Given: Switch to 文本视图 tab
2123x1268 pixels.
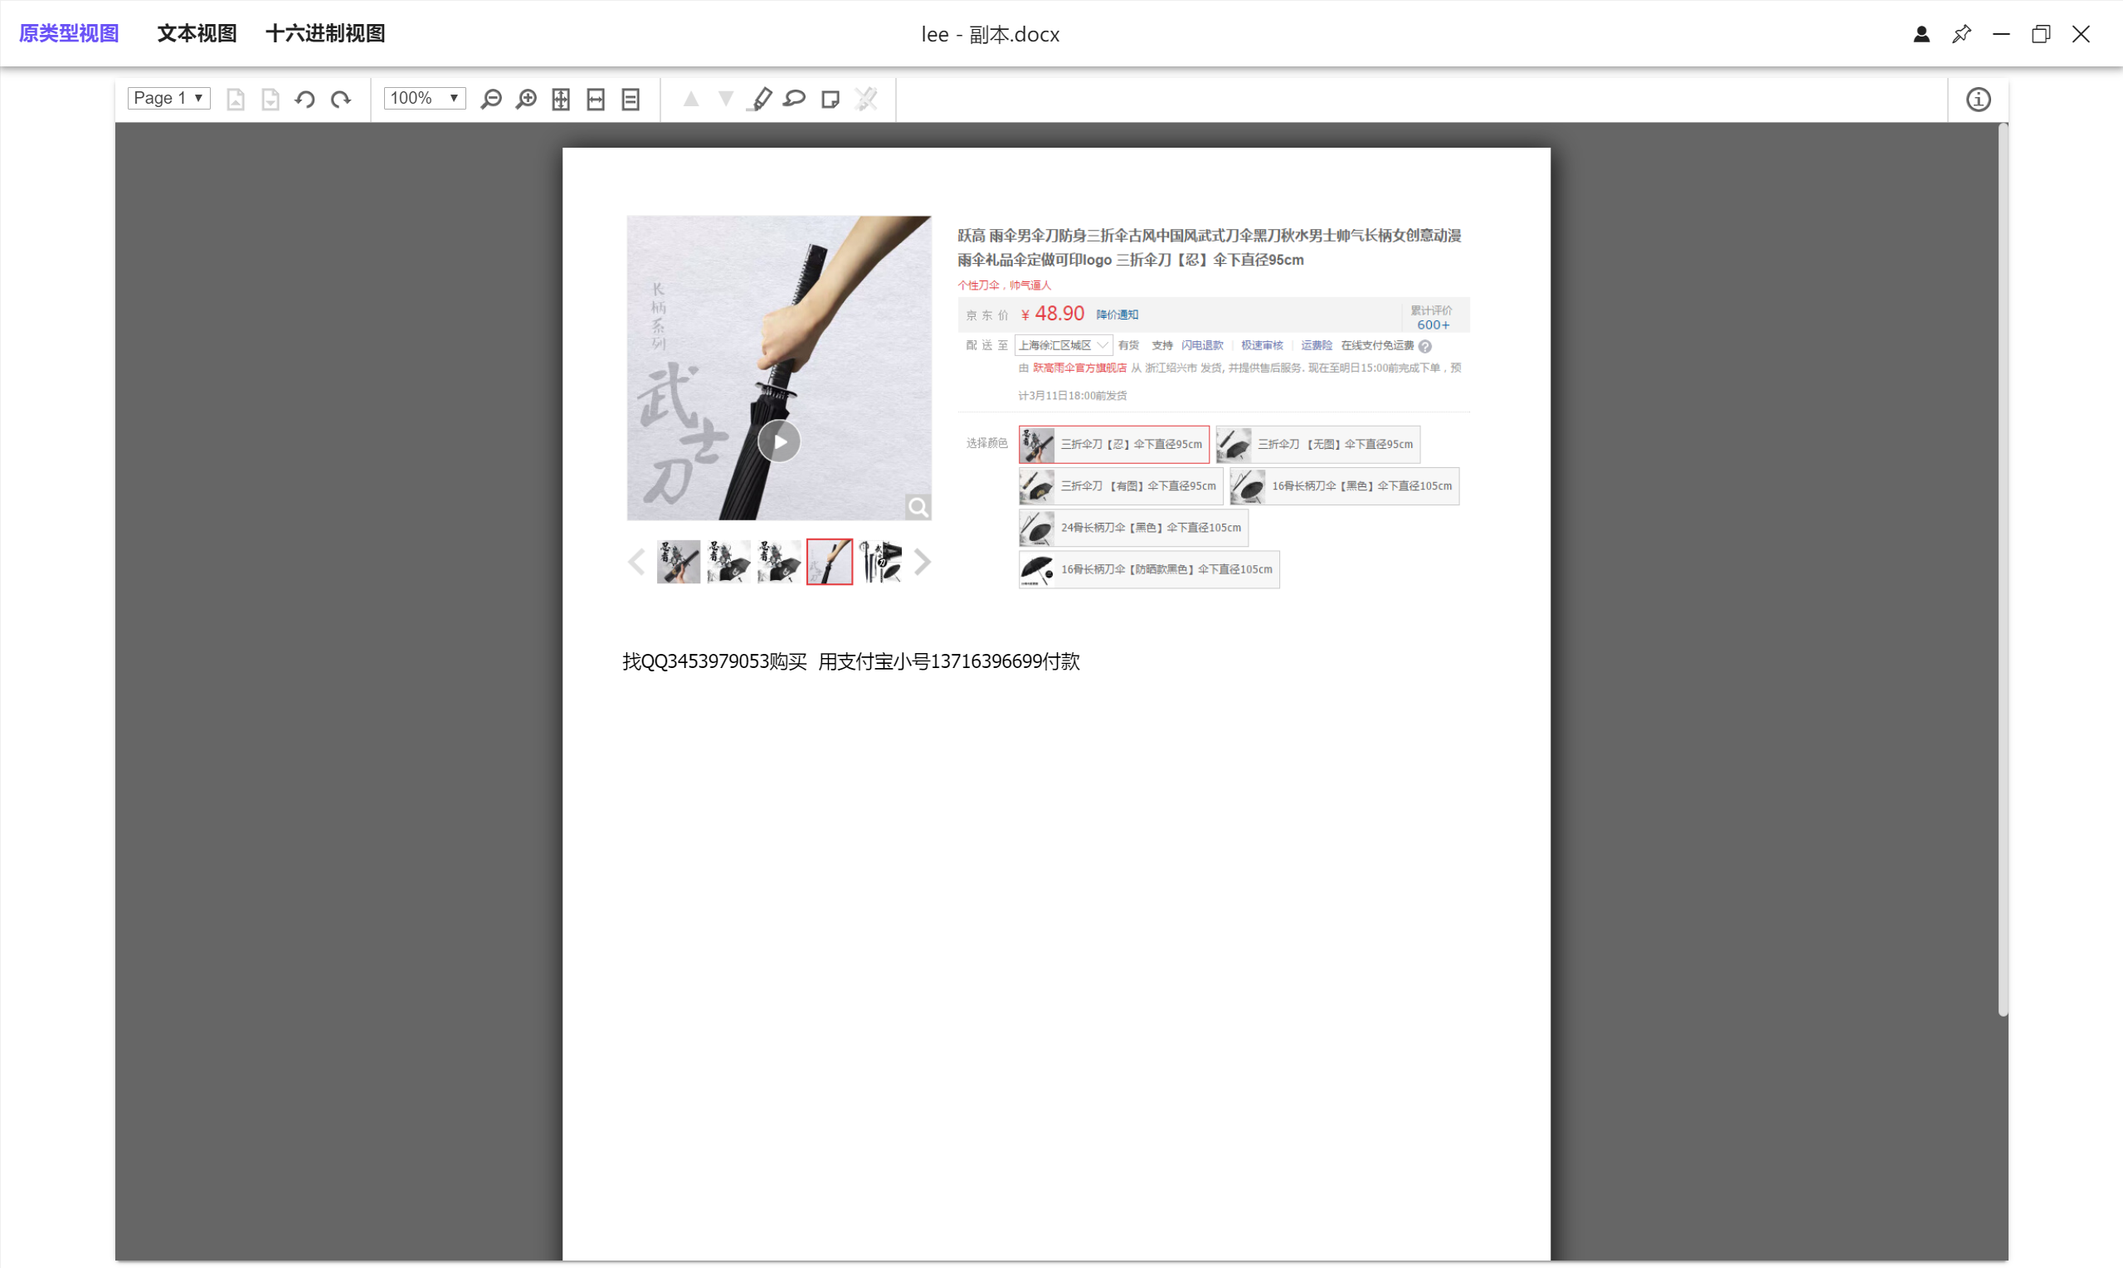Looking at the screenshot, I should pos(197,33).
